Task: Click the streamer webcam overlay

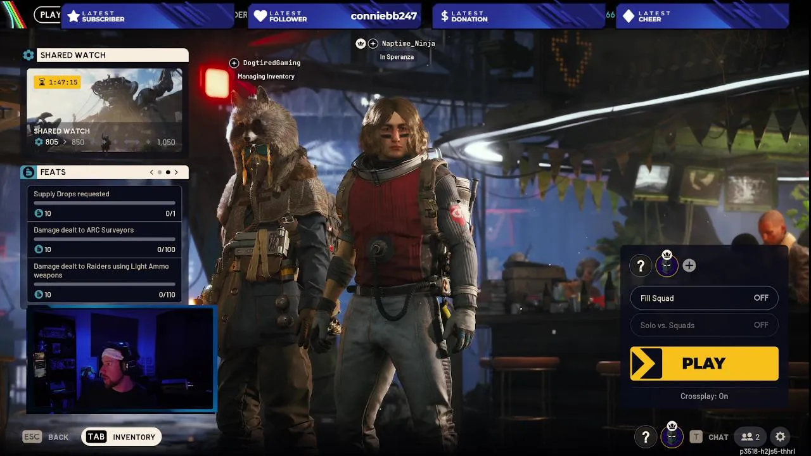Action: click(121, 358)
